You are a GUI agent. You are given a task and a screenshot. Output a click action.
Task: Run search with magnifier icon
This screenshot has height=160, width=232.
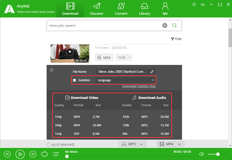click(x=174, y=25)
